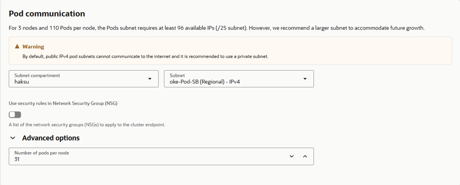
Task: Increase the number of pods per node
Action: 305,156
